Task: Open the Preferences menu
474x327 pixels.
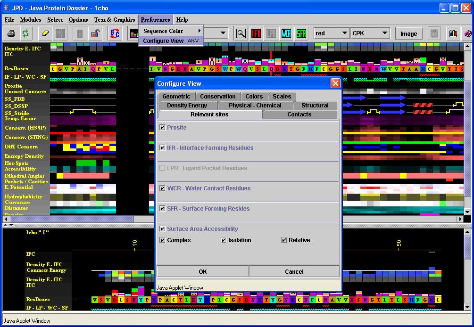Action: [155, 20]
